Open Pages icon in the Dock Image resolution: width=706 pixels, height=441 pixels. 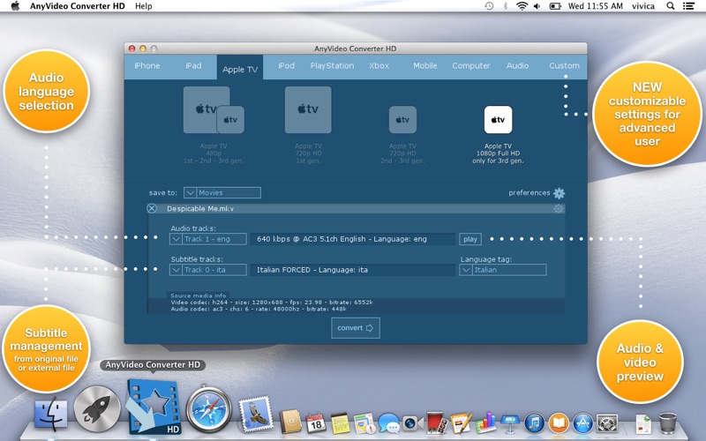pos(461,422)
